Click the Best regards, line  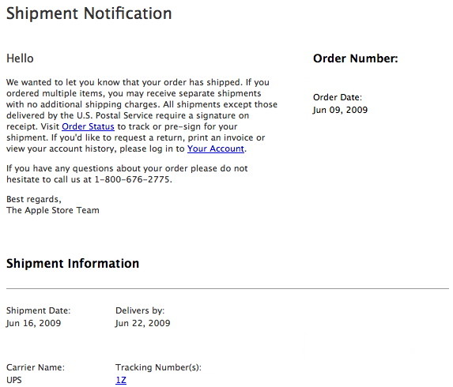pyautogui.click(x=33, y=199)
